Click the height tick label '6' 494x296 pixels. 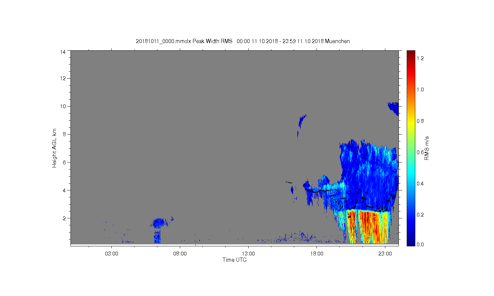(x=64, y=162)
